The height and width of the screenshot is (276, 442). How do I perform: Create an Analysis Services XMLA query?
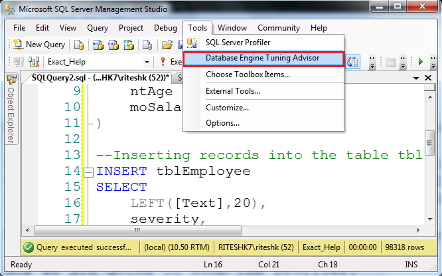coord(129,45)
